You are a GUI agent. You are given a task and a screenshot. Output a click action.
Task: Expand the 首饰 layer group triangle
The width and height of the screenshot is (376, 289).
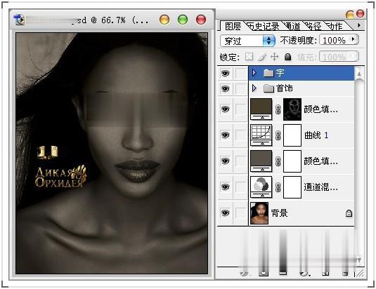point(254,88)
